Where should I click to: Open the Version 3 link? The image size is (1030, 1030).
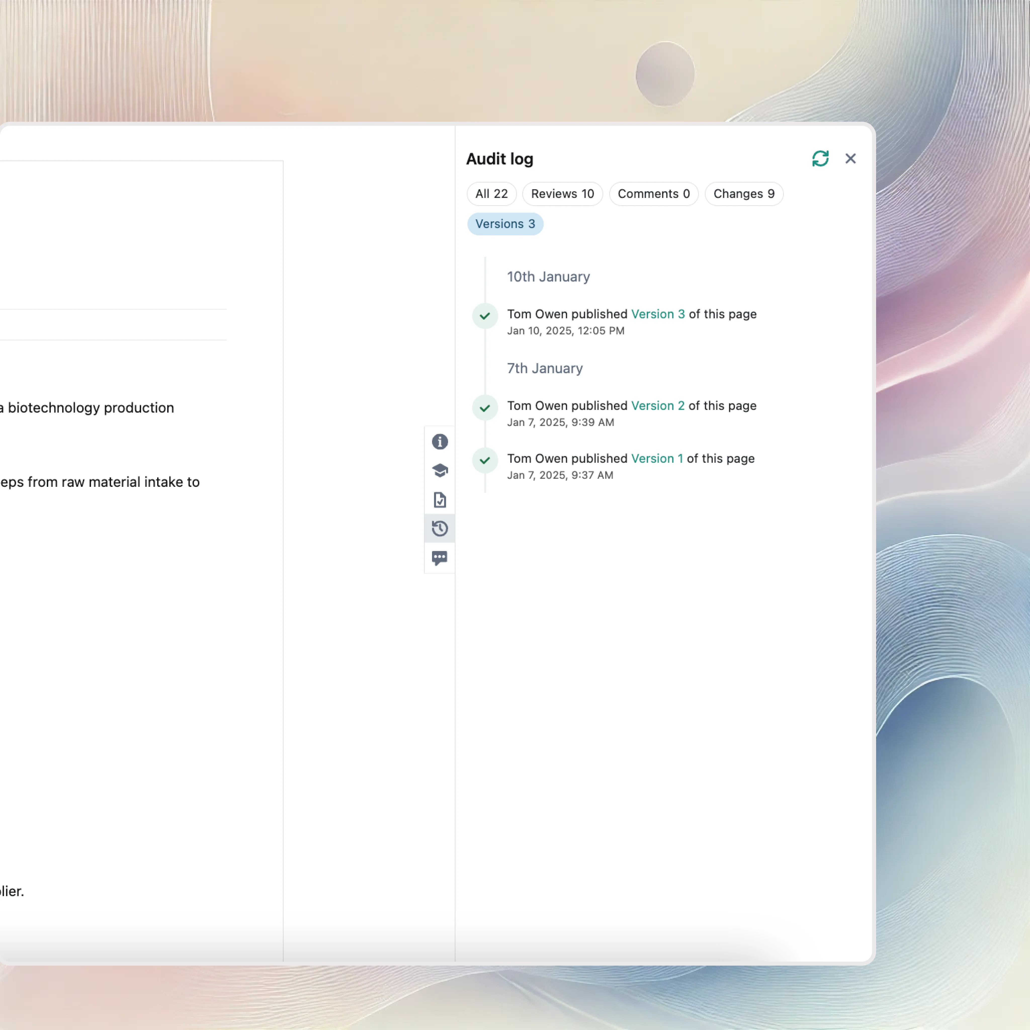(x=657, y=314)
